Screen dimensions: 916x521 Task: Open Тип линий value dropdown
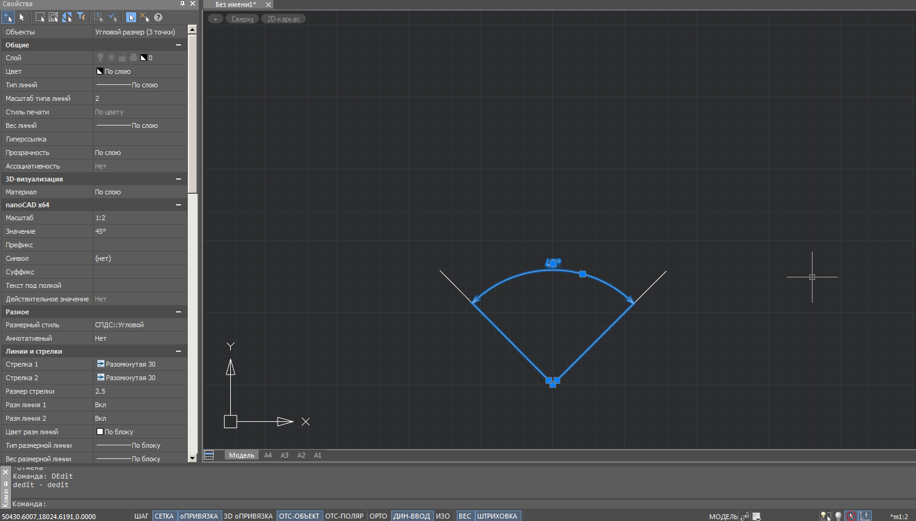point(140,85)
